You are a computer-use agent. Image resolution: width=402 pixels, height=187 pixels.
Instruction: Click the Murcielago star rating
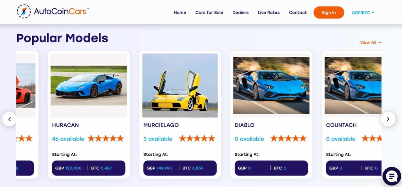tap(197, 139)
